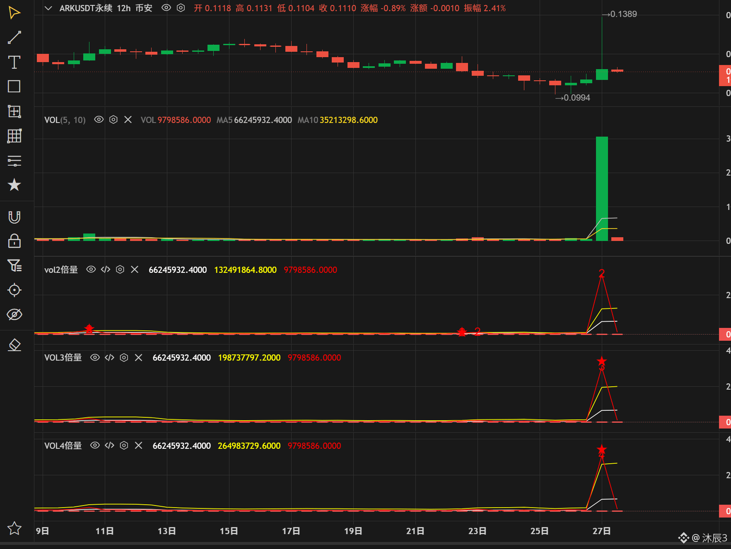
Task: Click the 币安 exchange label
Action: click(x=144, y=8)
